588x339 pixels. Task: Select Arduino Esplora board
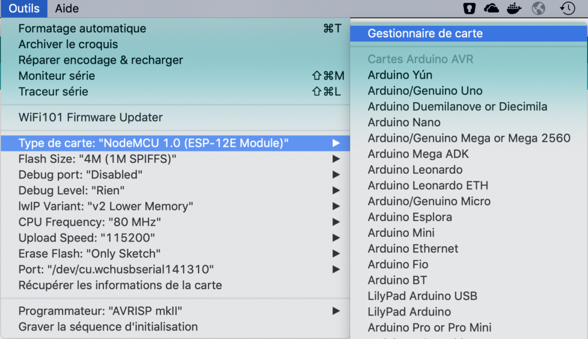pos(469,217)
